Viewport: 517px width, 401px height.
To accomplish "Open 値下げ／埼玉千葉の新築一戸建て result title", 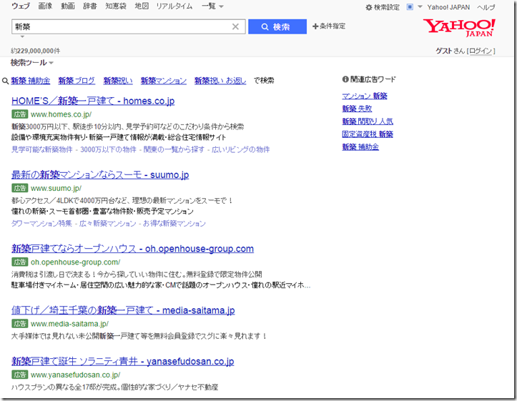I will (x=123, y=310).
